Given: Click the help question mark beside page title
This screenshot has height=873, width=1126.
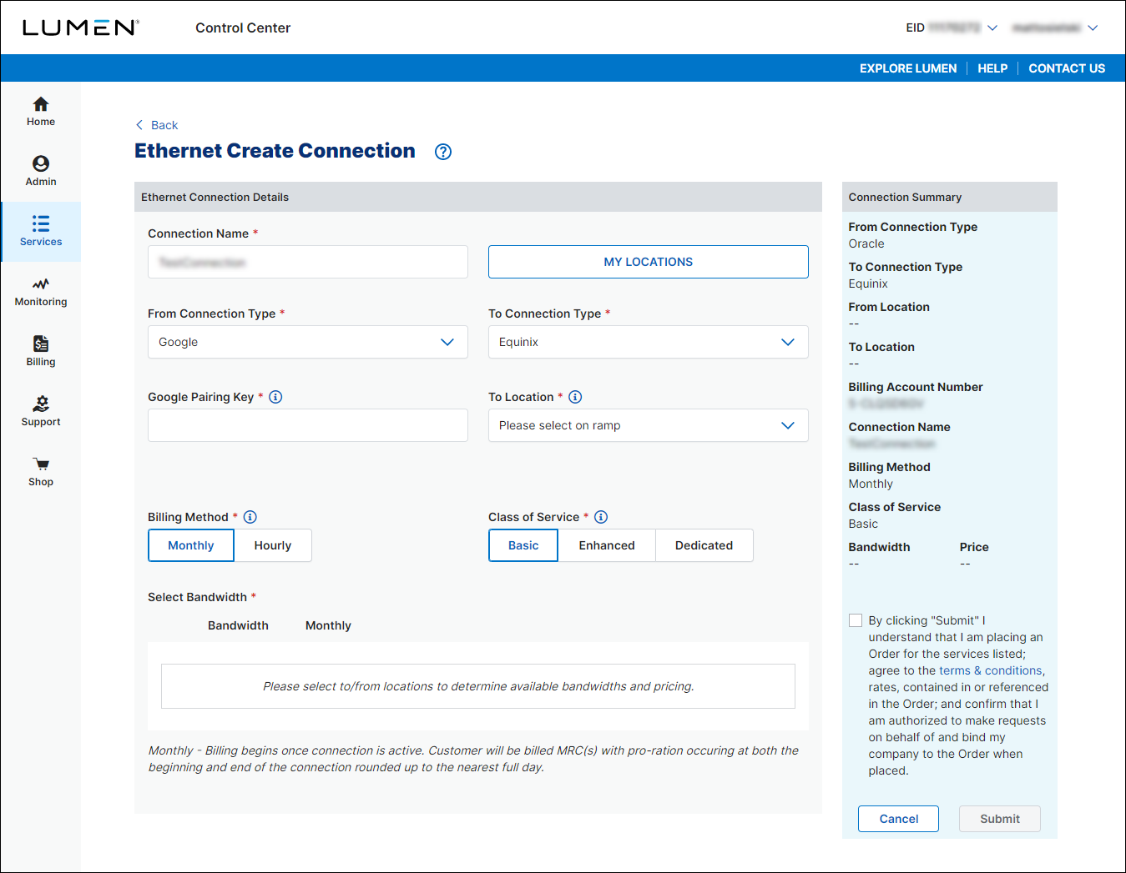Looking at the screenshot, I should 443,152.
